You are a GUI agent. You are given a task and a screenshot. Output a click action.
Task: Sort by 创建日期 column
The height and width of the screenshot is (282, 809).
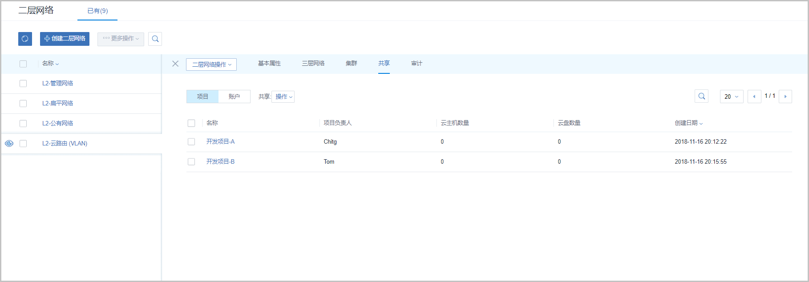[x=688, y=123]
